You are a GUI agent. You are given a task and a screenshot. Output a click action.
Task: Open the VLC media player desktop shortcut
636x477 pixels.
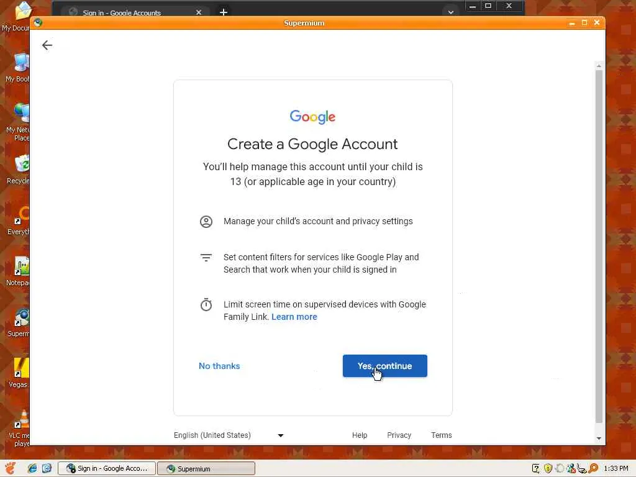[x=19, y=428]
